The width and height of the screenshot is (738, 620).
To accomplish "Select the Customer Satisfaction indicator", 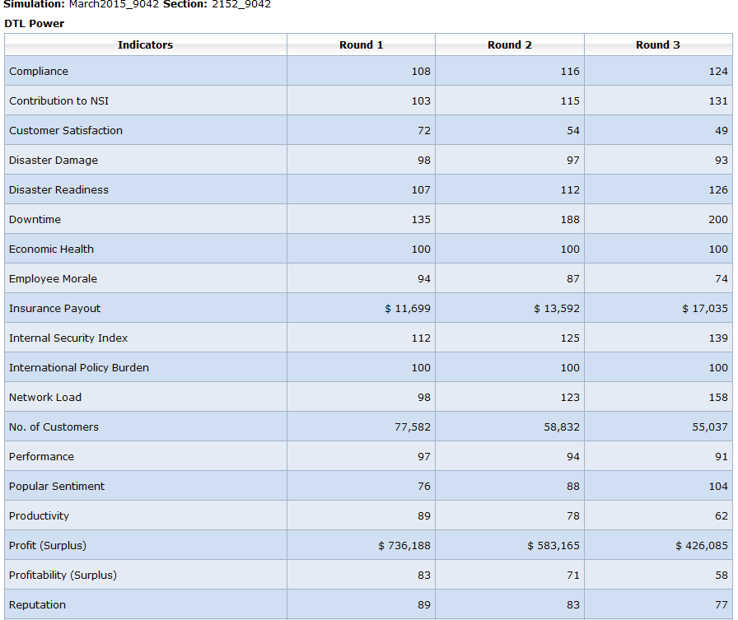I will pyautogui.click(x=66, y=131).
